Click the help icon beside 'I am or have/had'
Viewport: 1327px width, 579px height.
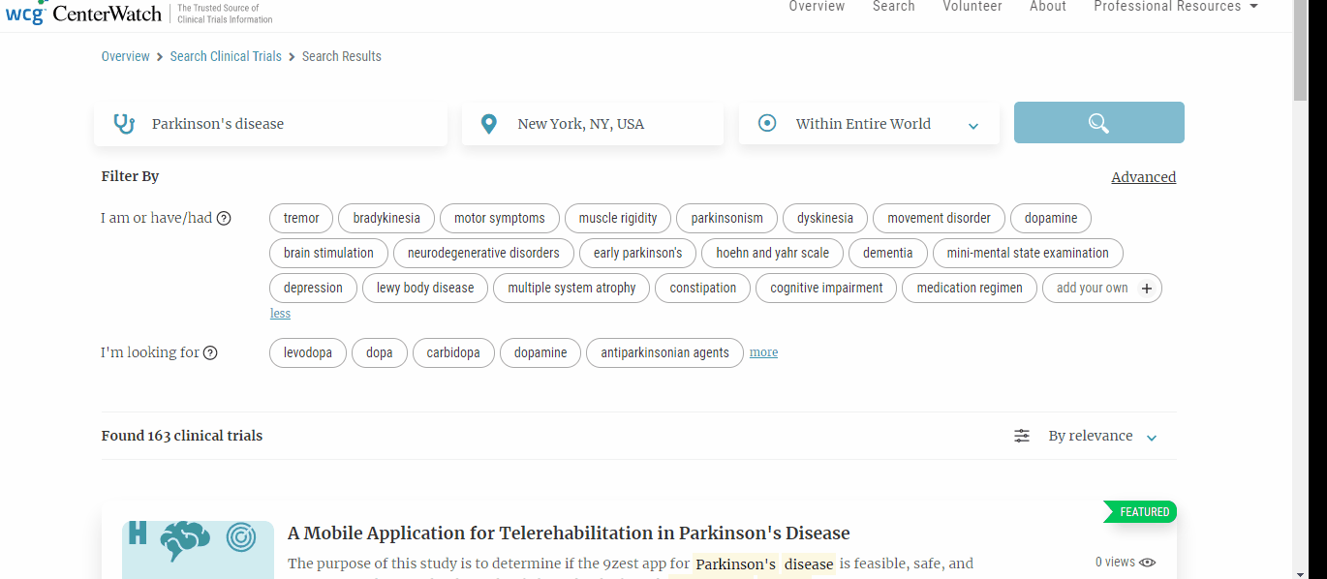[224, 218]
